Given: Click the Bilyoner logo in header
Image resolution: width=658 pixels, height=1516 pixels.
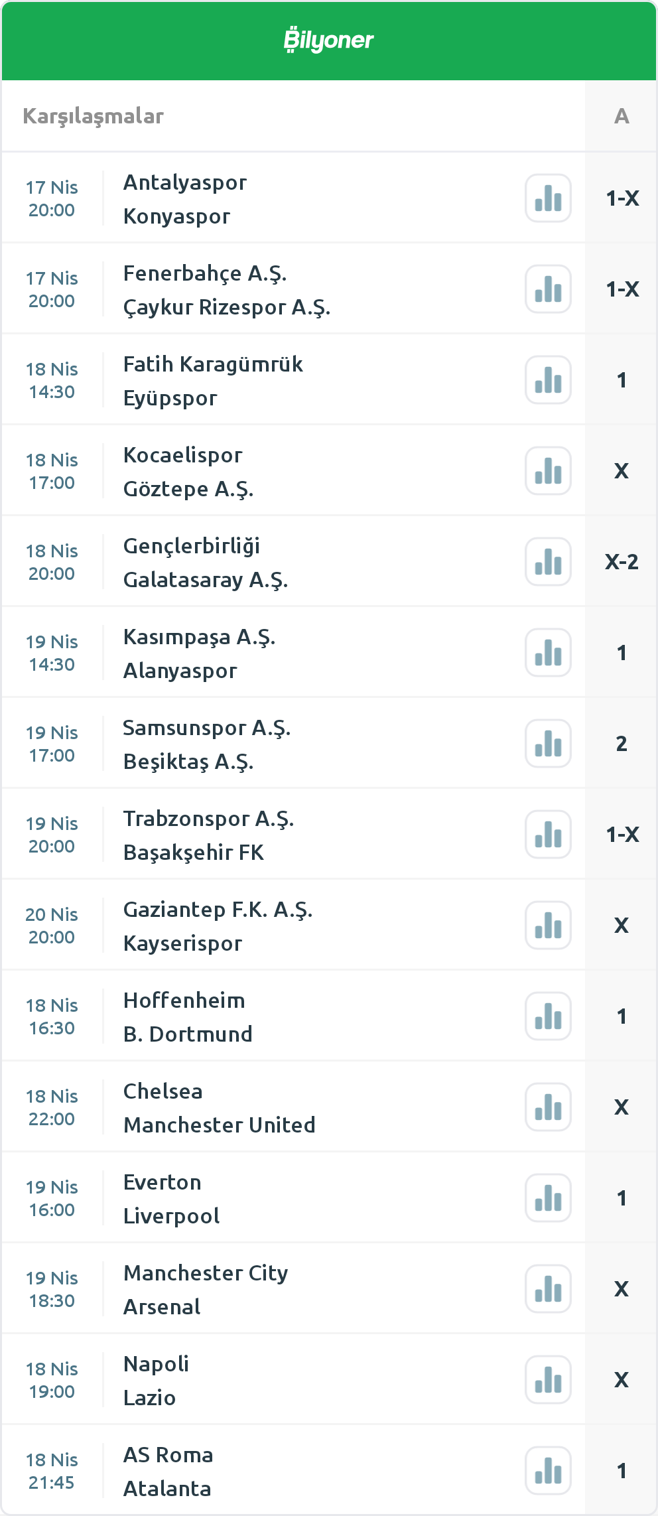Looking at the screenshot, I should tap(329, 40).
